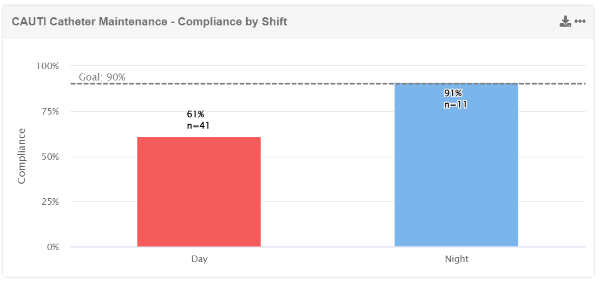Image resolution: width=599 pixels, height=282 pixels.
Task: Click the 100% y-axis tick label
Action: point(48,66)
